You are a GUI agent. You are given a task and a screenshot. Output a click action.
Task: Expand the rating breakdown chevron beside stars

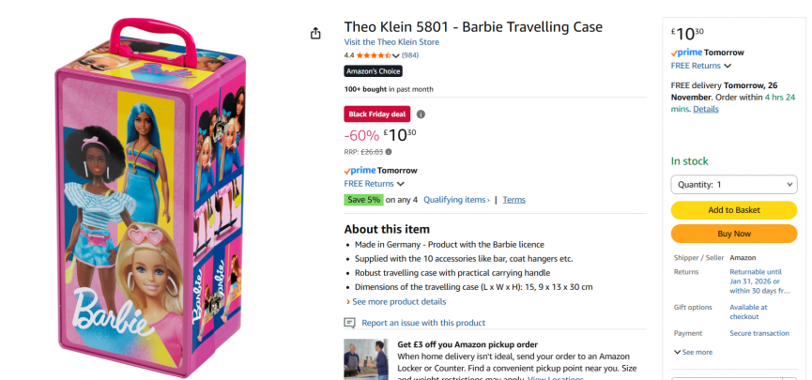[396, 55]
